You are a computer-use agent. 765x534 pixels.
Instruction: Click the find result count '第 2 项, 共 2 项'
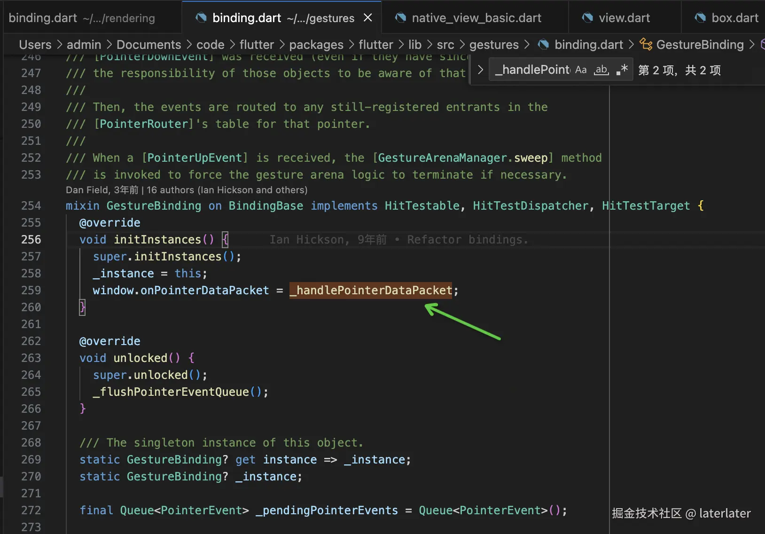(x=679, y=70)
